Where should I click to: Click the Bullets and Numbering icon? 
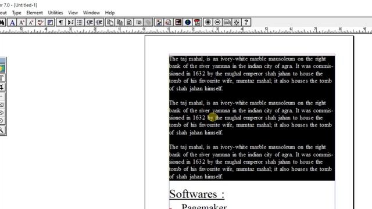80,22
